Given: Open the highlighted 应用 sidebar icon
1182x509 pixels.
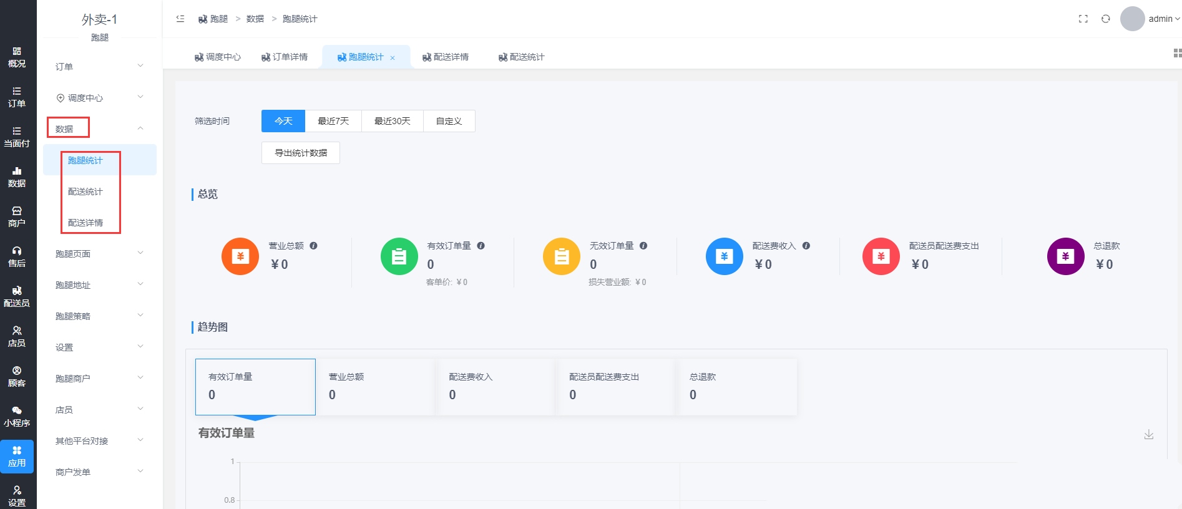Looking at the screenshot, I should [17, 457].
